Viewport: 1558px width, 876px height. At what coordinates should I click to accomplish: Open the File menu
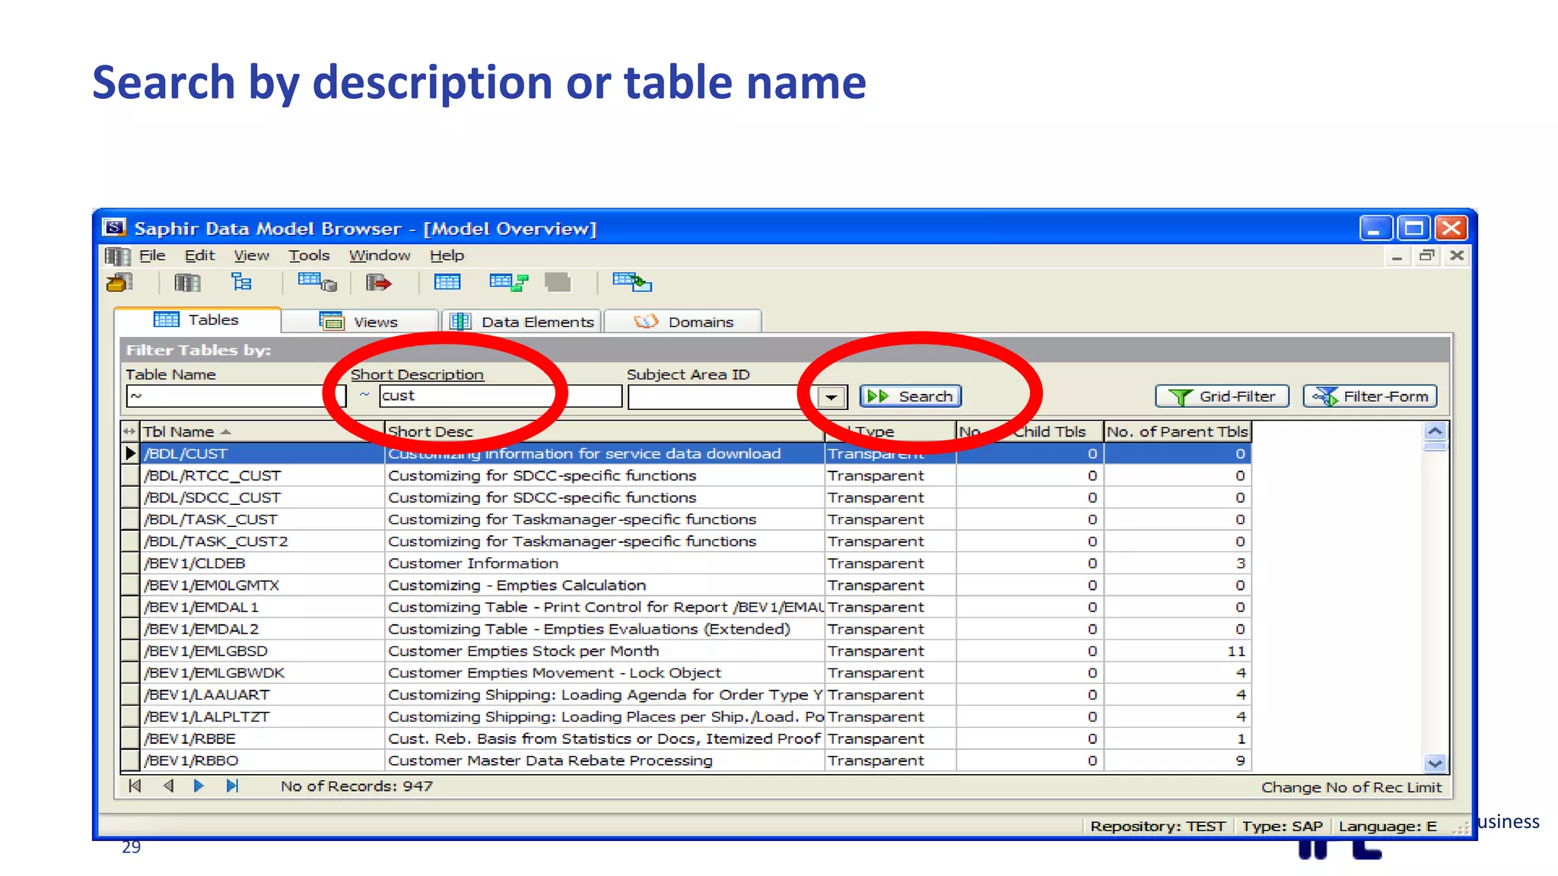coord(152,255)
